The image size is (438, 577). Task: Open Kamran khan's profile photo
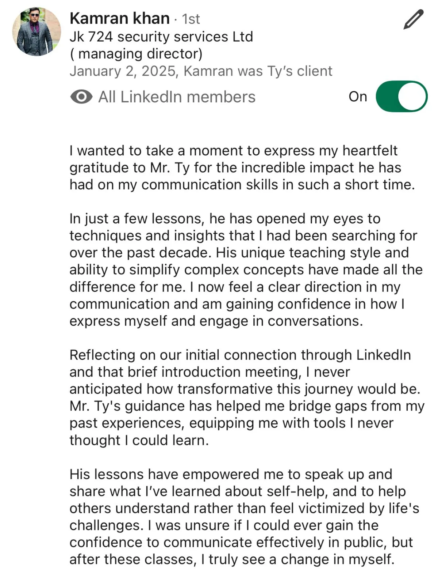[x=36, y=31]
